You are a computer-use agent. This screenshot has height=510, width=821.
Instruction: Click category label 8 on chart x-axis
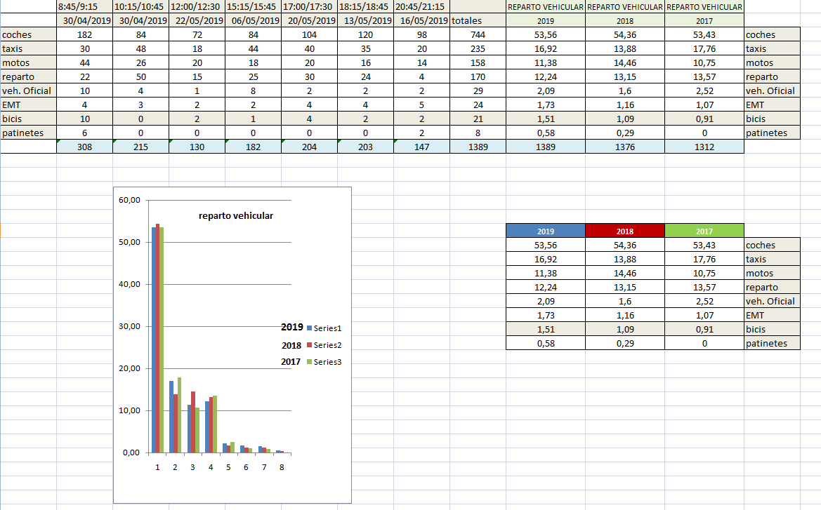(x=282, y=466)
